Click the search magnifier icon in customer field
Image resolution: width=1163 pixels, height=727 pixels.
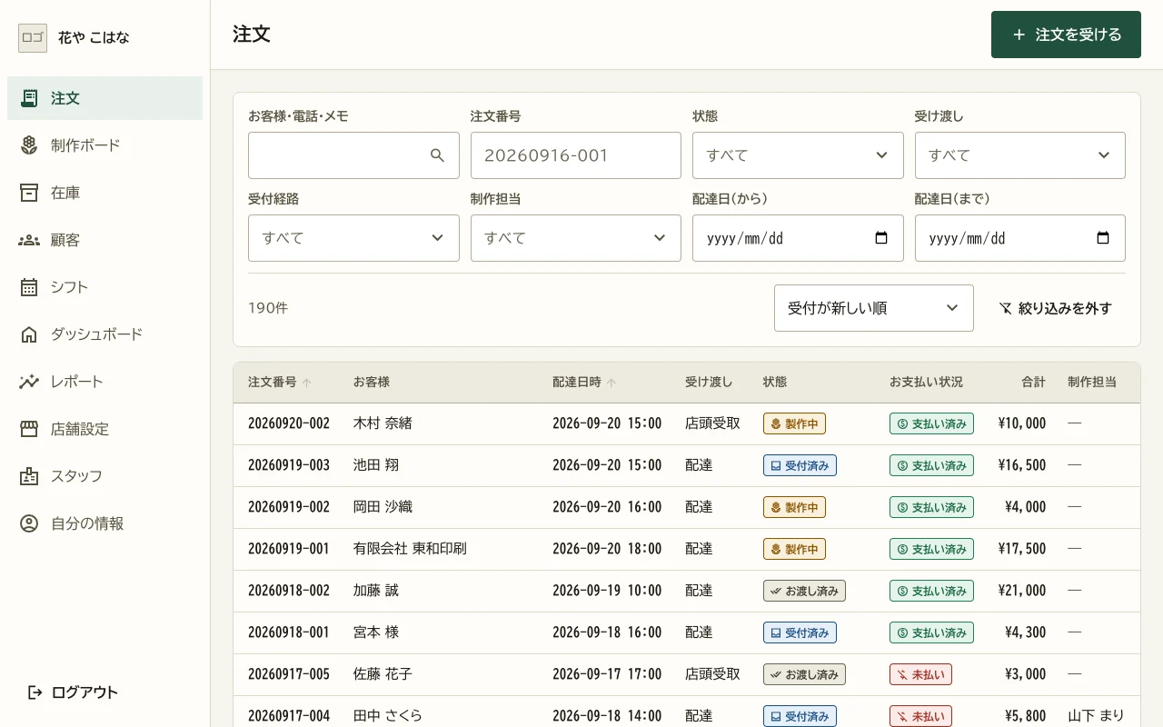point(437,155)
